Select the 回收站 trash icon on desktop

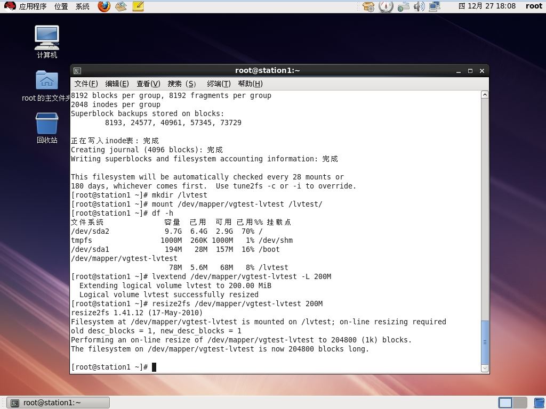click(47, 128)
